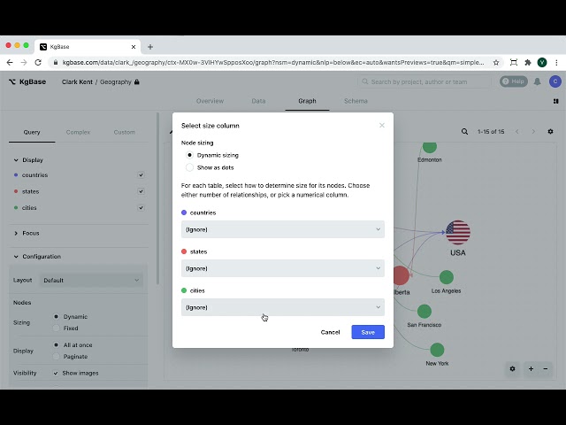
Task: Click the graph search magnifier icon
Action: (464, 132)
